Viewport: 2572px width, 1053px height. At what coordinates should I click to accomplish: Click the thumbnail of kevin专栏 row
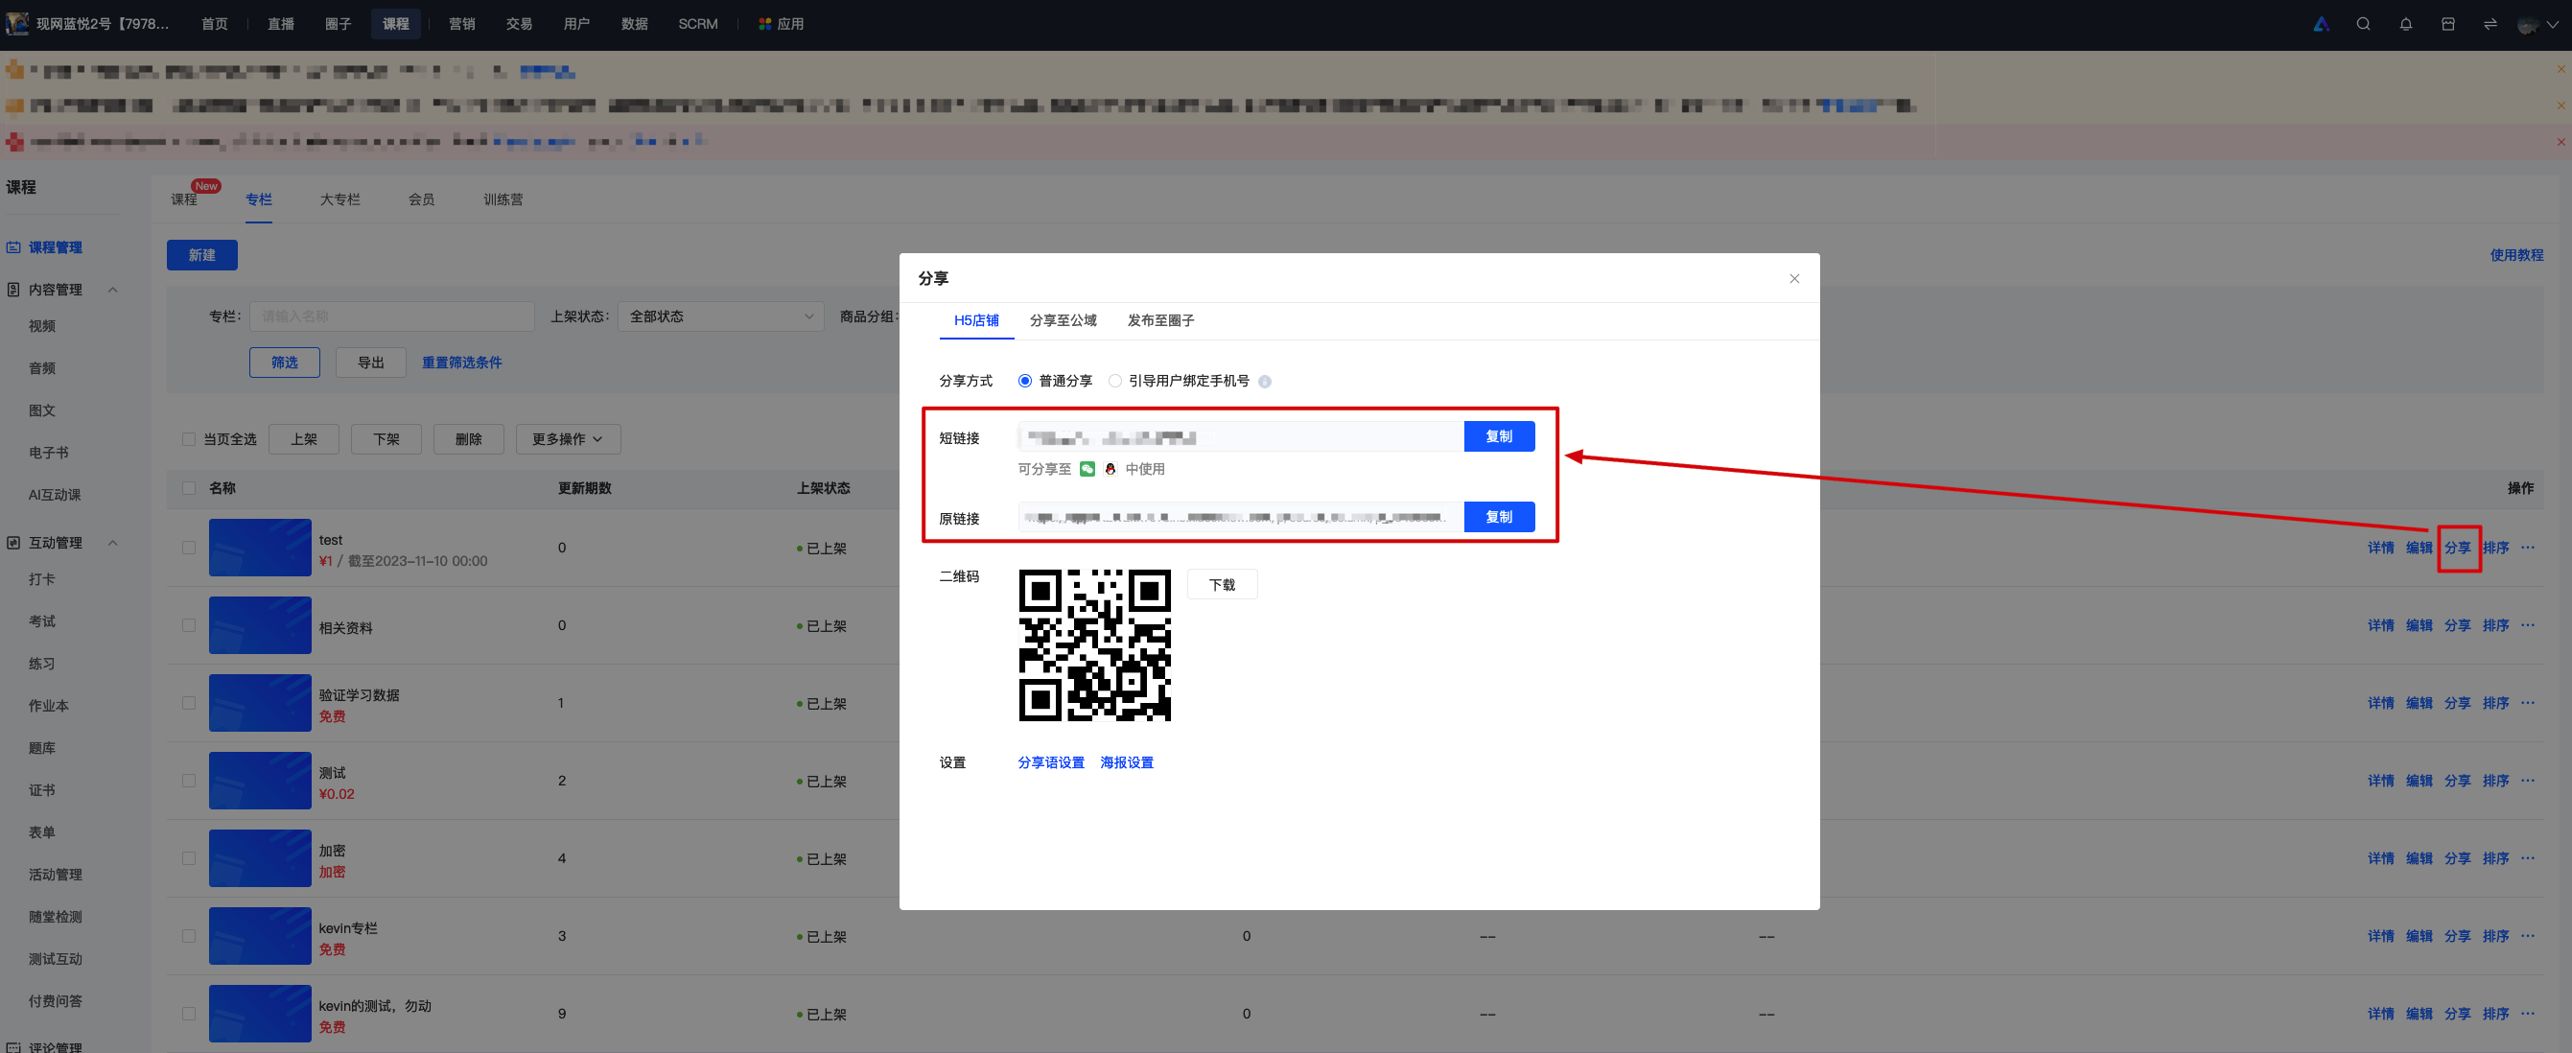tap(260, 936)
